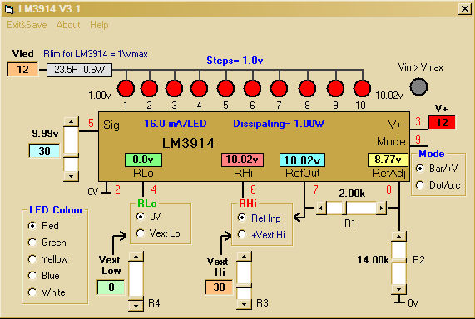Open the Help menu

(x=99, y=25)
